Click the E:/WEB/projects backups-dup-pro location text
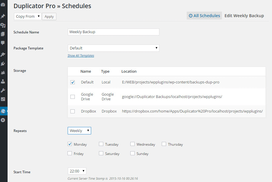Viewport: 272px width, 182px height. pyautogui.click(x=171, y=82)
